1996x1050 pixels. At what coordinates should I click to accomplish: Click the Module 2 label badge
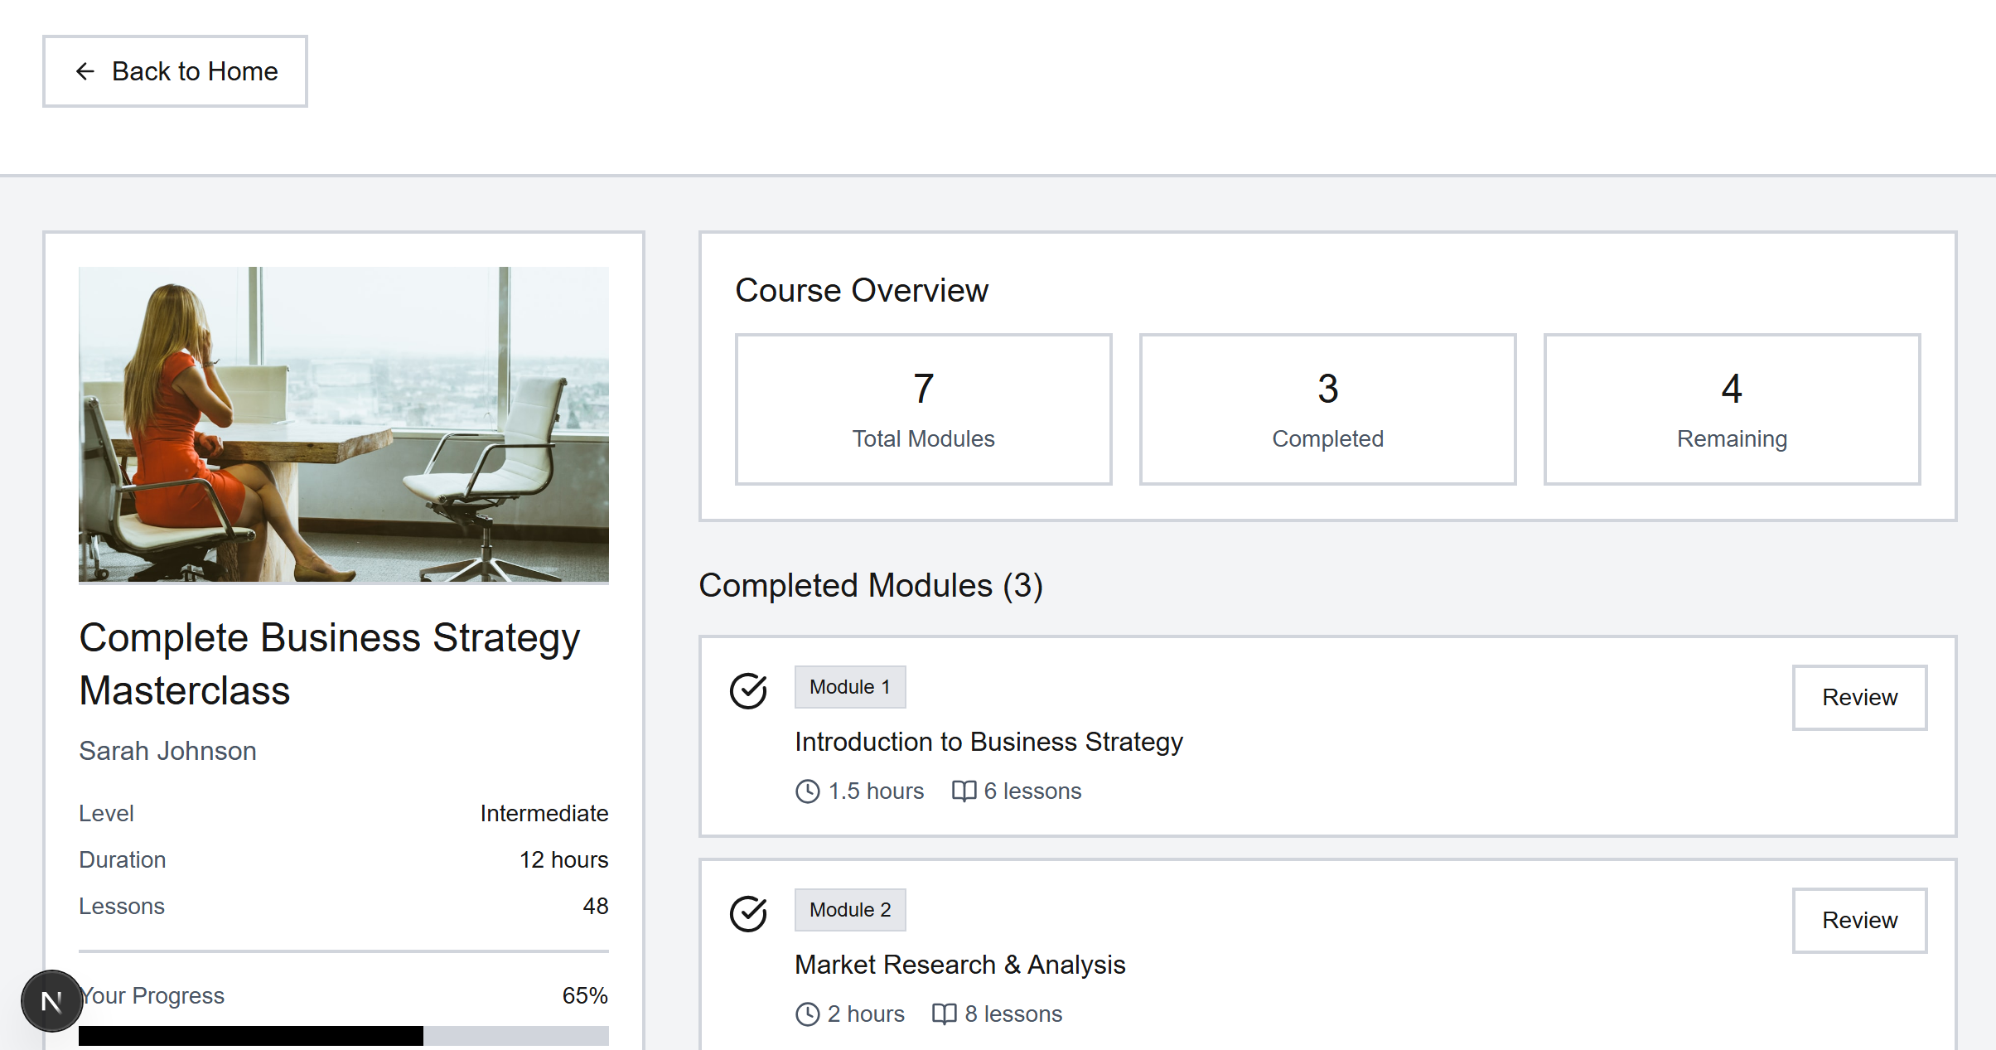point(849,910)
